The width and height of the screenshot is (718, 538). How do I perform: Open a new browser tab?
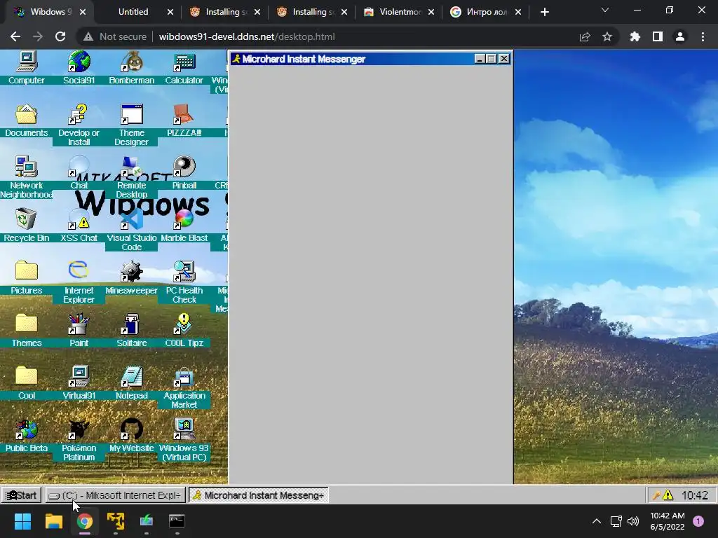click(x=544, y=12)
